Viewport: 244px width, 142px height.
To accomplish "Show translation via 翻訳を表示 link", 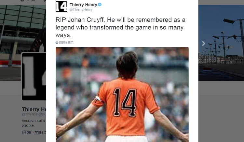I will [66, 43].
